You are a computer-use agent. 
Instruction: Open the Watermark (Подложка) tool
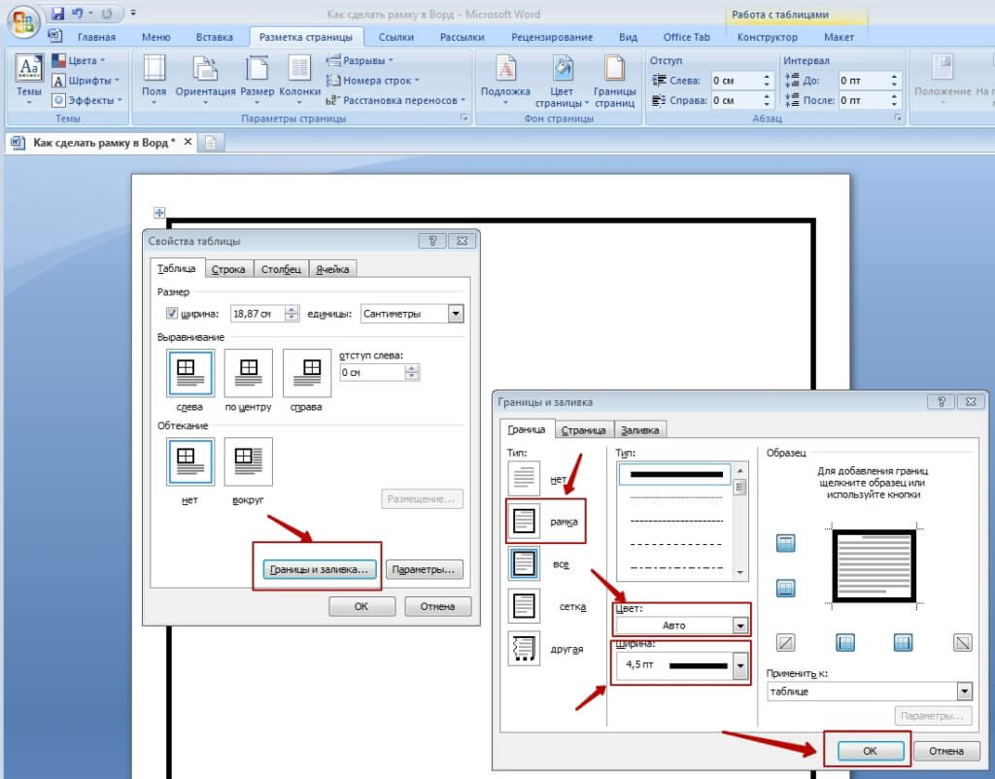coord(505,78)
